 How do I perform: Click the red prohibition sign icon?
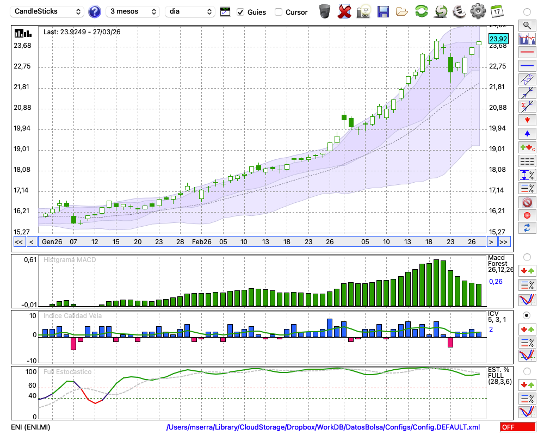527,202
